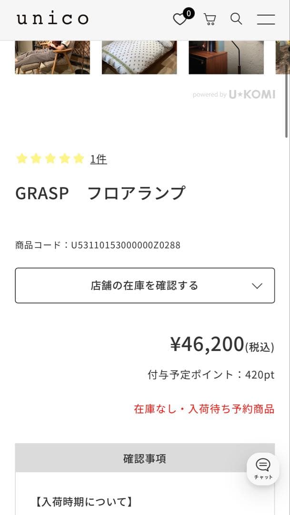Screen dimensions: 290x515
Task: Click the wishlist counter badge showing 0
Action: 189,14
